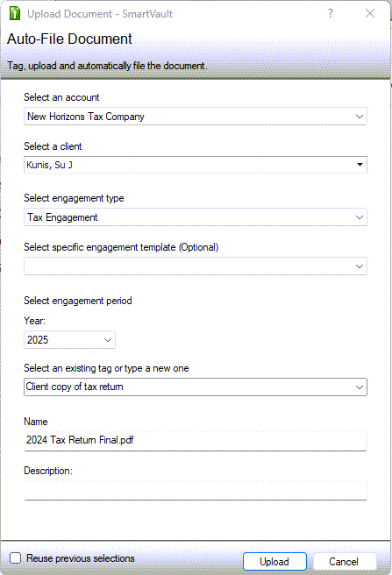Open the Select an account dropdown

pyautogui.click(x=196, y=117)
